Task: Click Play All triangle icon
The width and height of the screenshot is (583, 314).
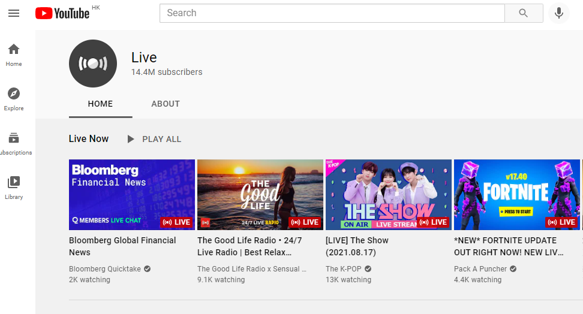Action: click(131, 139)
